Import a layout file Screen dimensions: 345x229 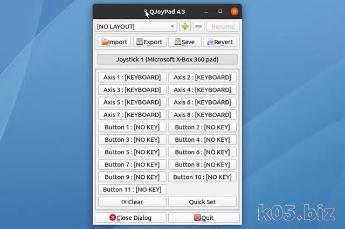click(x=114, y=42)
